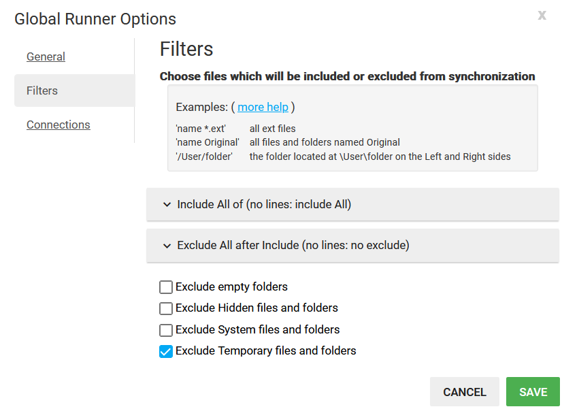Click the X to close Global Runner Options
The width and height of the screenshot is (562, 409).
pyautogui.click(x=542, y=15)
